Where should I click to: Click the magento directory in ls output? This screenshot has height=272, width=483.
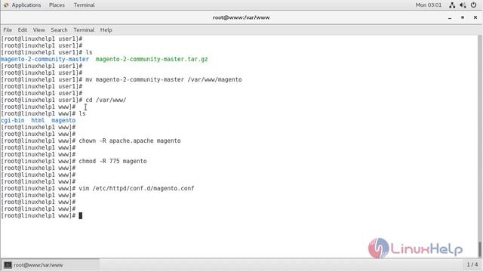coord(63,120)
